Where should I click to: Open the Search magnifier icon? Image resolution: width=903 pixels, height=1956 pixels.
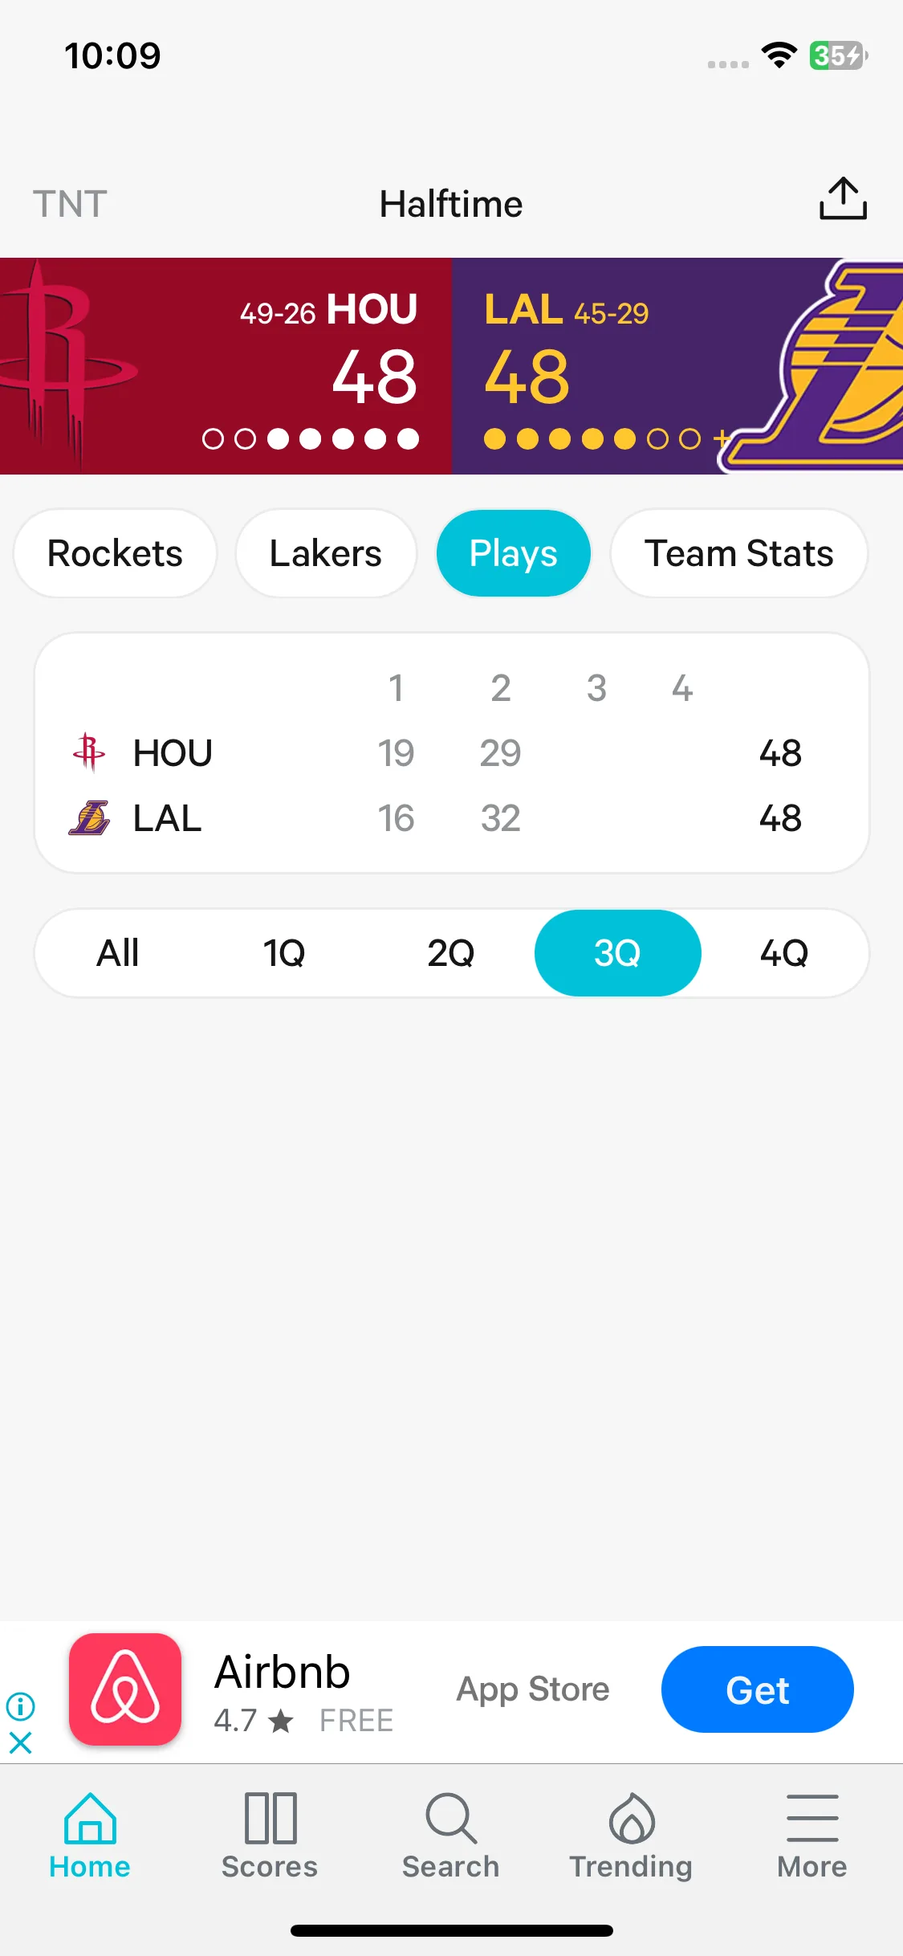(x=451, y=1818)
